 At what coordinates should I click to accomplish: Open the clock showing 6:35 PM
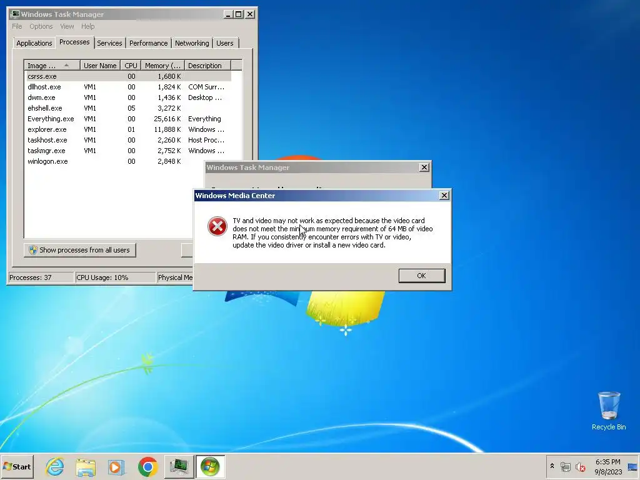[607, 466]
